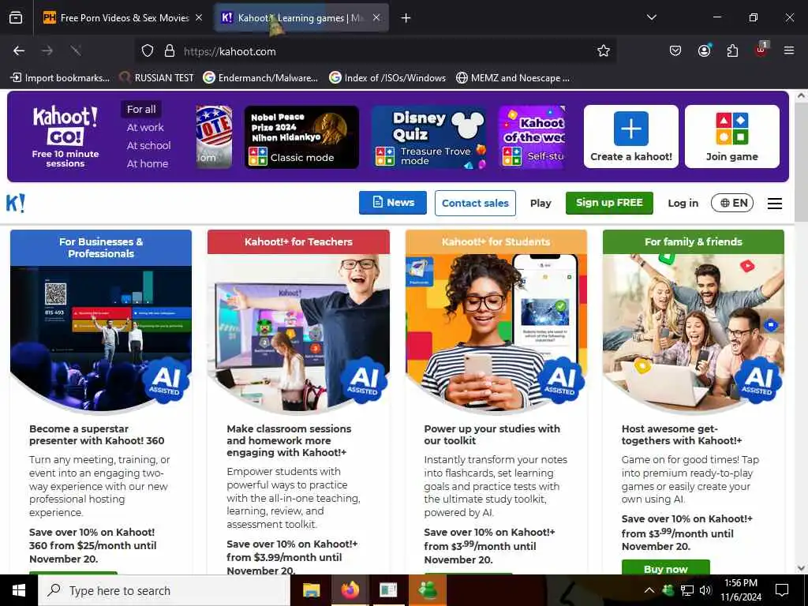This screenshot has height=606, width=808.
Task: Click the site padlock icon
Action: point(170,51)
